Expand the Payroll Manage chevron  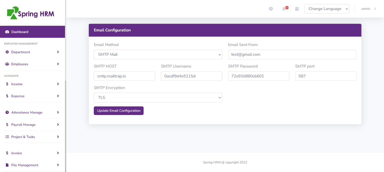(x=58, y=124)
